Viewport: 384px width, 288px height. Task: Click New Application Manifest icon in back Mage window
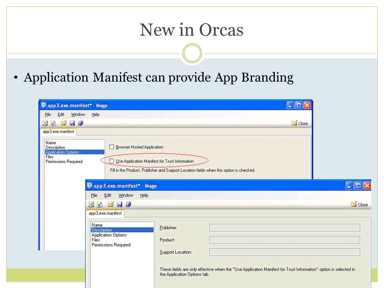(45, 123)
